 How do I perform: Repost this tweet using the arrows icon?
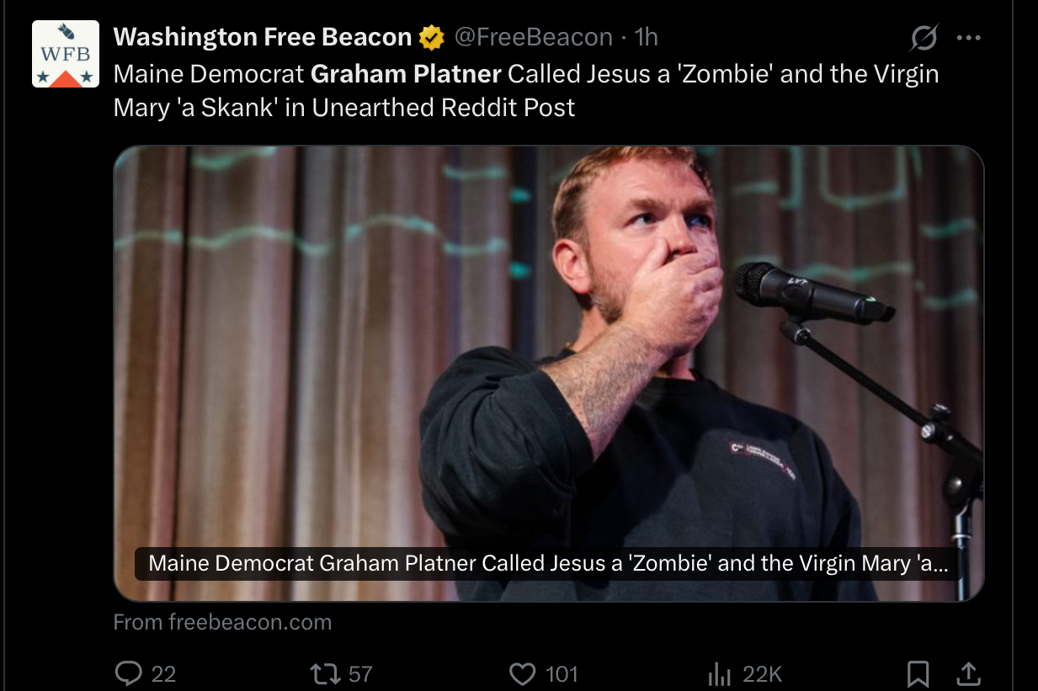321,673
